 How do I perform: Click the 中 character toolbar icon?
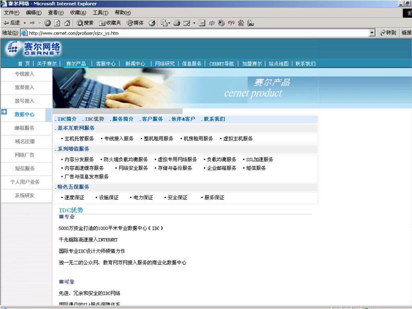point(212,23)
